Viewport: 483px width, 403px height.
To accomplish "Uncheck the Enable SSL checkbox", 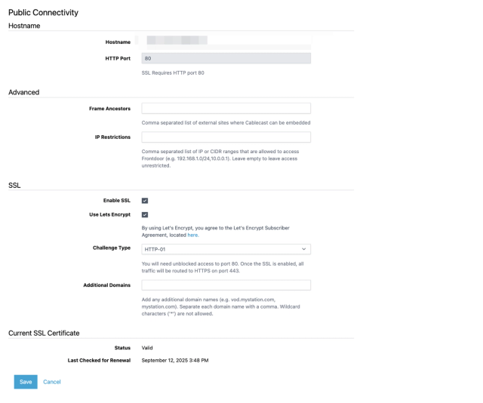I will pos(145,201).
